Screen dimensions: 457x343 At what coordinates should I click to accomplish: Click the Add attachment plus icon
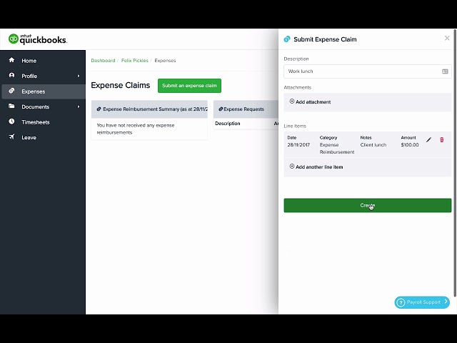pyautogui.click(x=292, y=101)
